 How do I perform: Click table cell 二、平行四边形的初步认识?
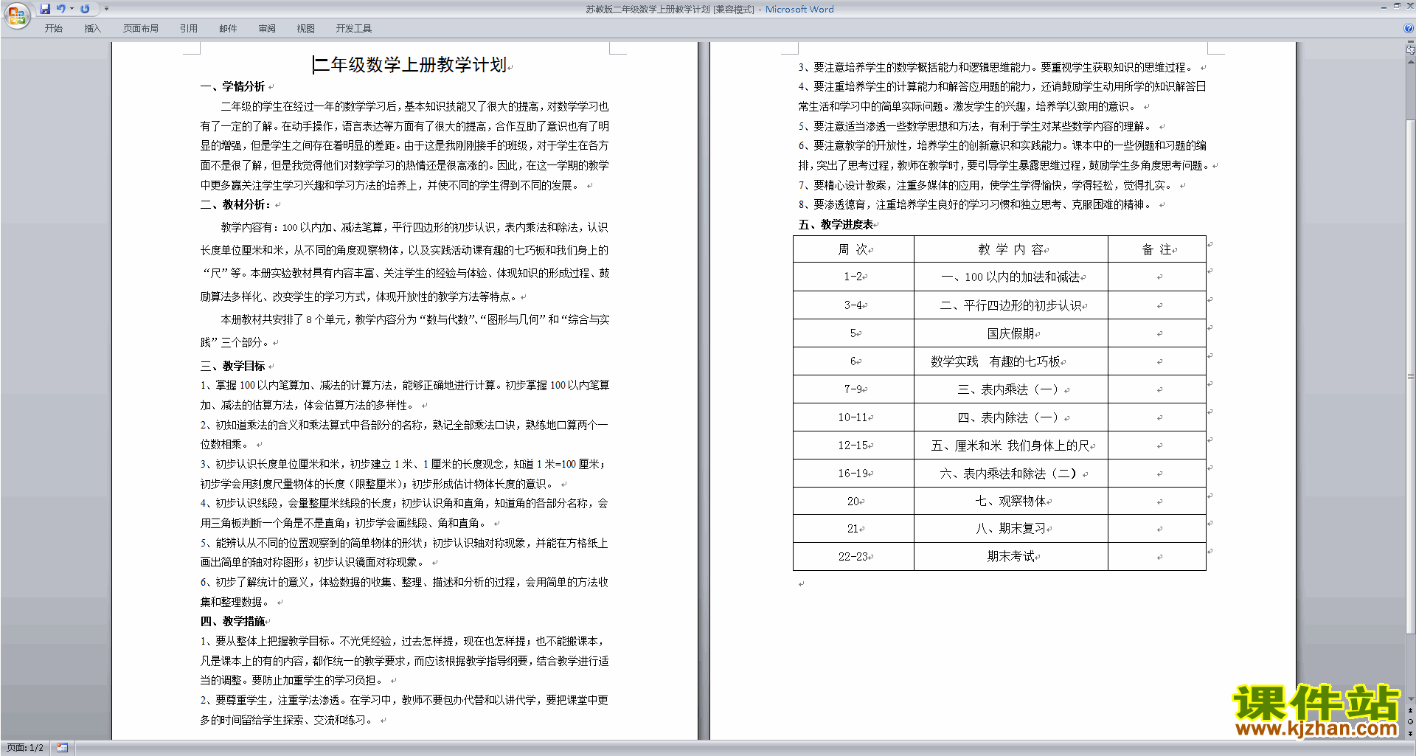(x=1010, y=305)
